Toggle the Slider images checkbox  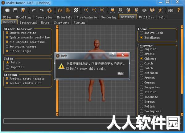(7, 51)
